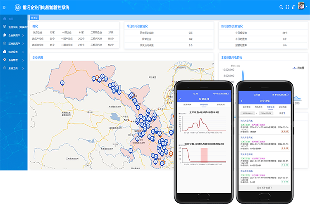Select 首页 in the left sidebar

[11, 19]
